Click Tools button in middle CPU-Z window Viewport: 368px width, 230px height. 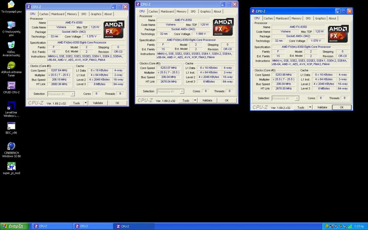tap(186, 101)
